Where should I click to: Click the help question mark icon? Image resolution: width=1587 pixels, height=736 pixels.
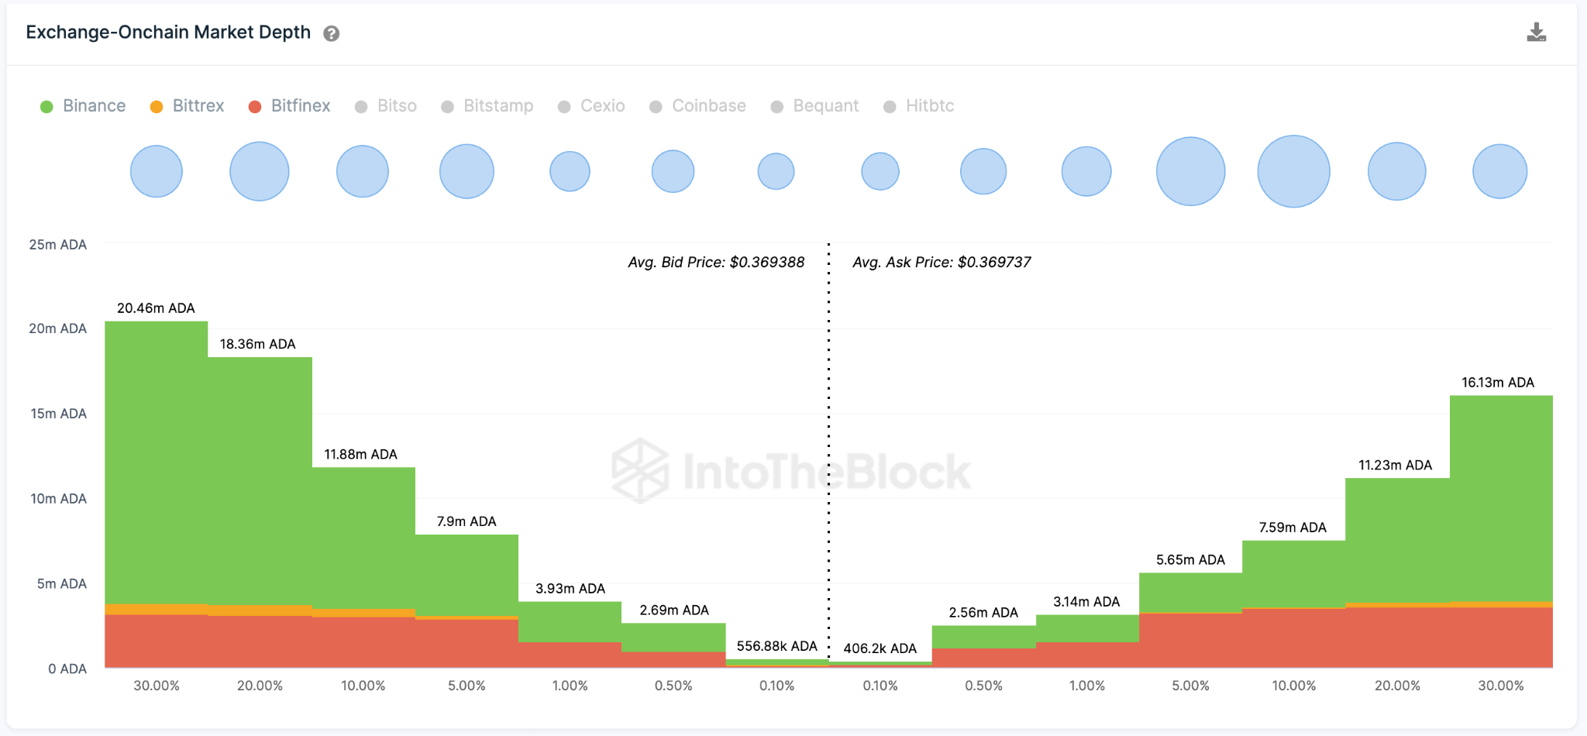click(x=332, y=33)
